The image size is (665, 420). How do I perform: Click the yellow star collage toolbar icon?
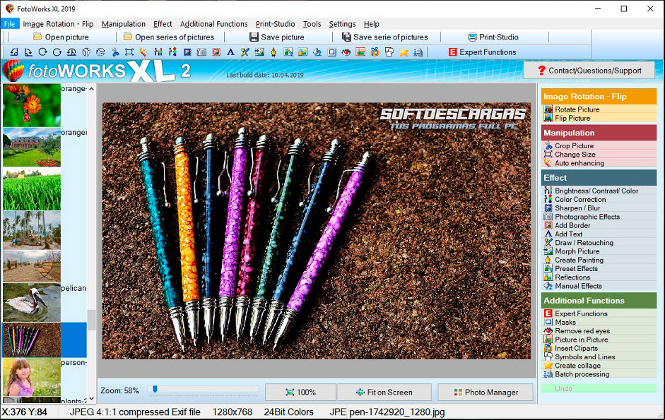[404, 52]
